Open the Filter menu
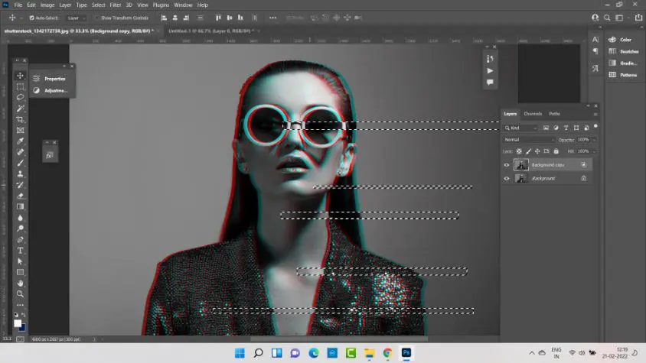 [x=116, y=5]
